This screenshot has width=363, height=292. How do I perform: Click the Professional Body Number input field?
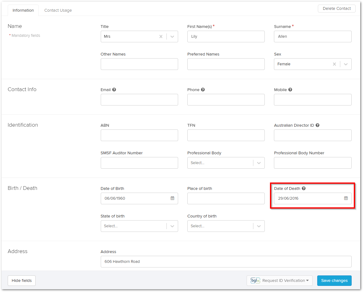313,163
